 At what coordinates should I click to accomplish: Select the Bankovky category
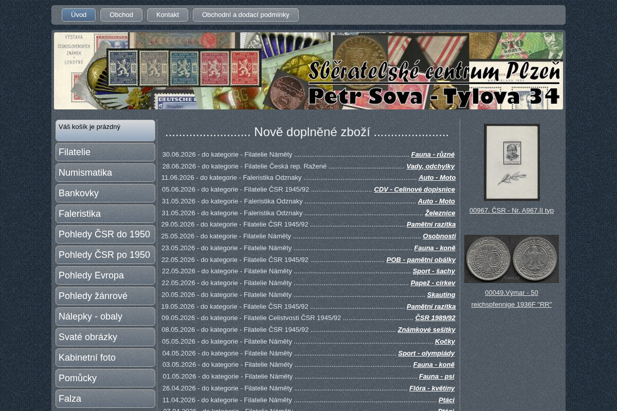[x=105, y=193]
